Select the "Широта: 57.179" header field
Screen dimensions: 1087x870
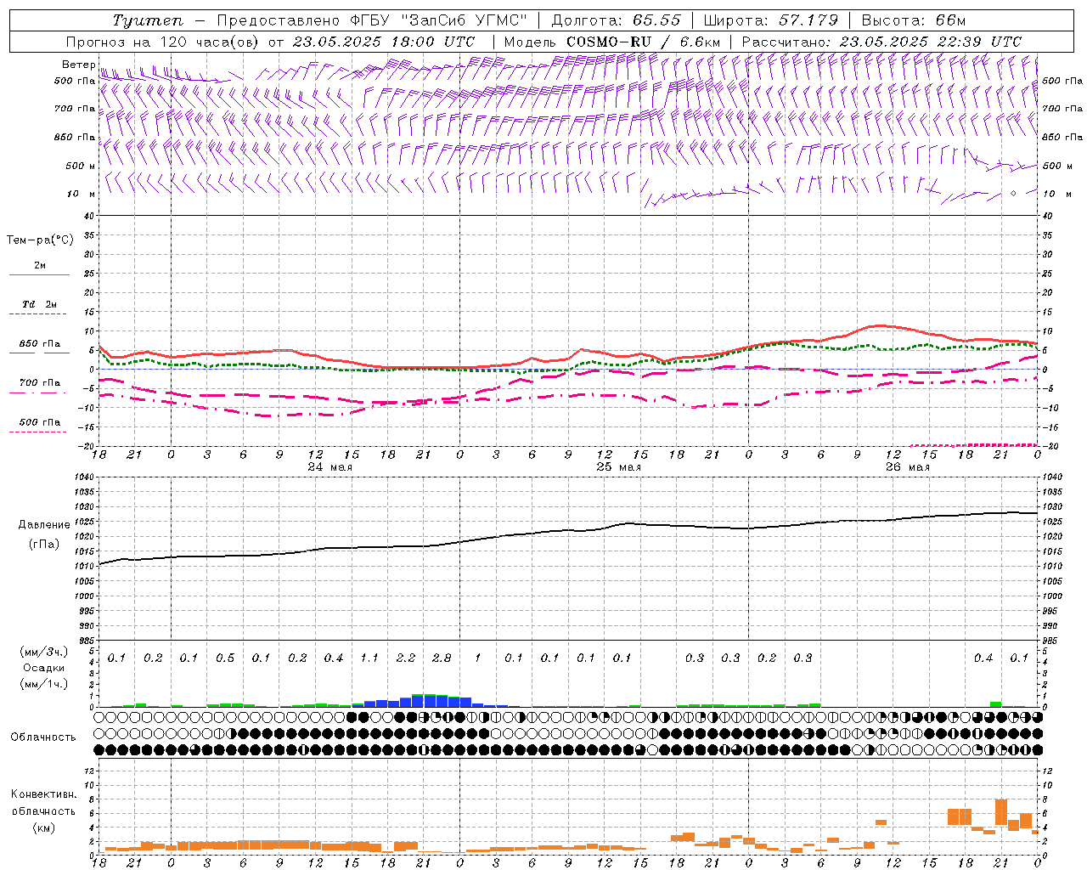click(771, 20)
